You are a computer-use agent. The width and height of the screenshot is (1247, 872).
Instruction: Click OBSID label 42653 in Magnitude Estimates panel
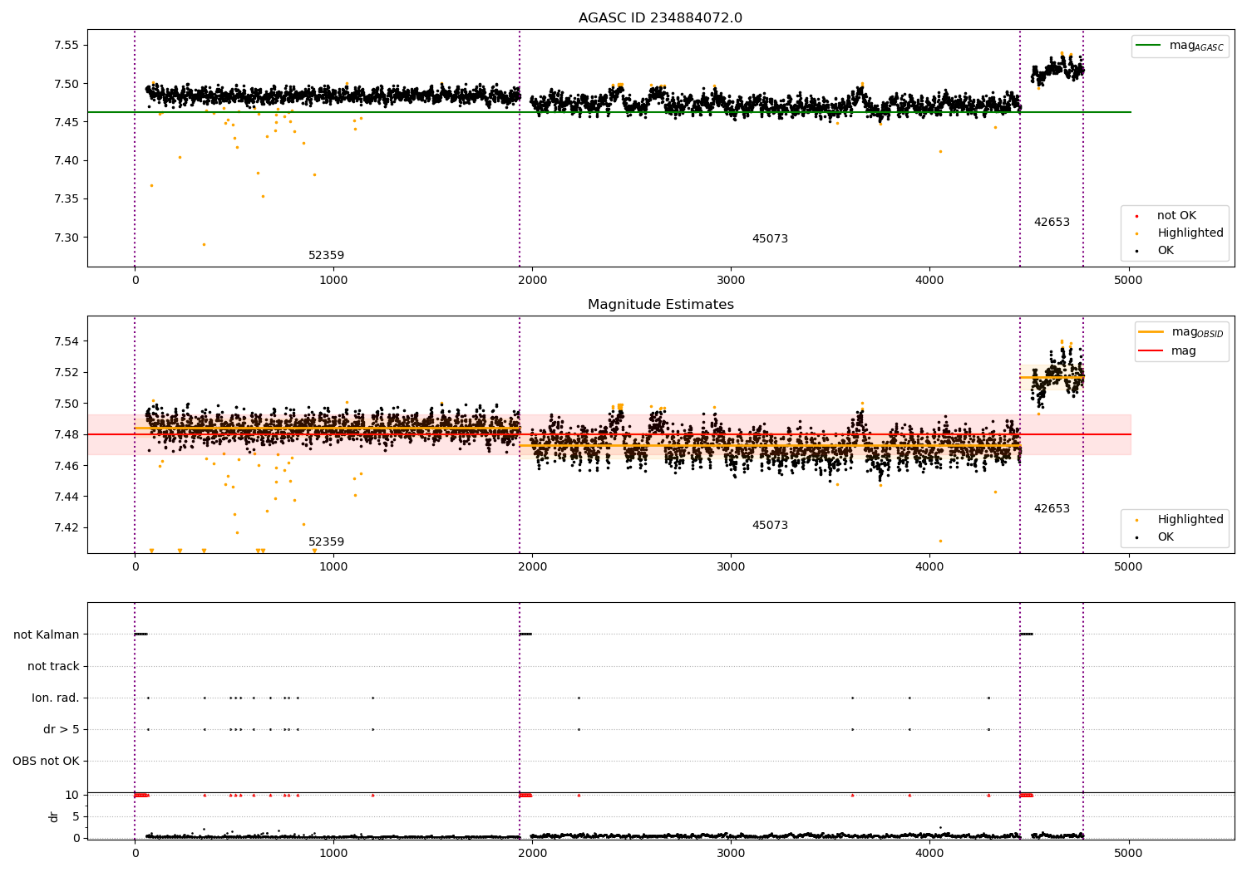coord(1052,509)
